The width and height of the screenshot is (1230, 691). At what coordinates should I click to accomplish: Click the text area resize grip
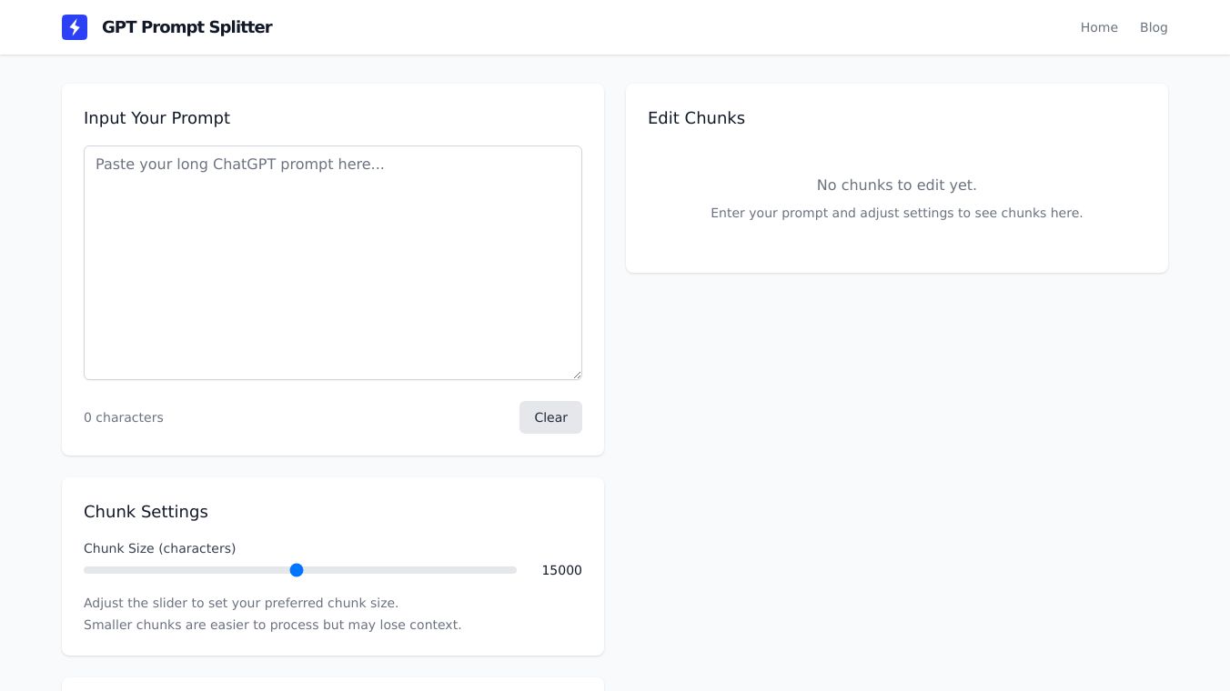pyautogui.click(x=577, y=375)
